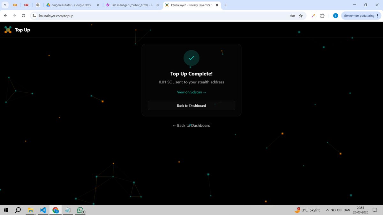
Task: Open Visual Studio Code from taskbar
Action: pos(43,210)
